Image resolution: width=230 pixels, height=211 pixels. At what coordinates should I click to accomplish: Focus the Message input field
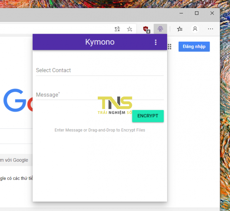point(100,95)
